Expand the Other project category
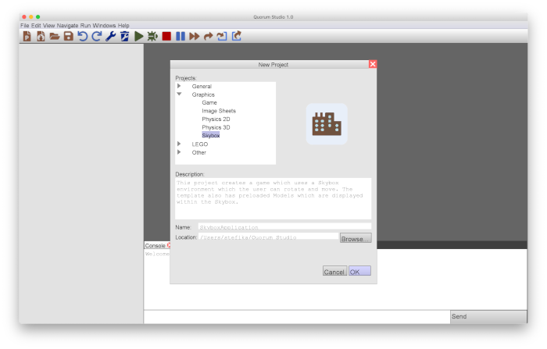 click(x=179, y=152)
